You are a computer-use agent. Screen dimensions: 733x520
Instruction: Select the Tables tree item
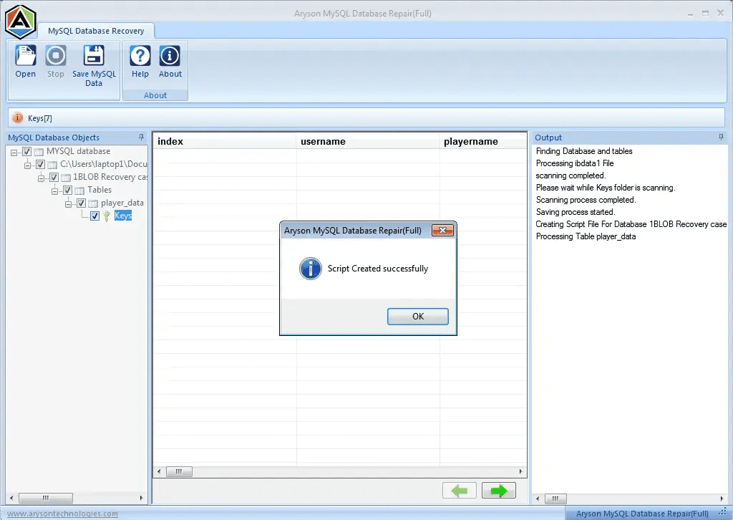99,190
